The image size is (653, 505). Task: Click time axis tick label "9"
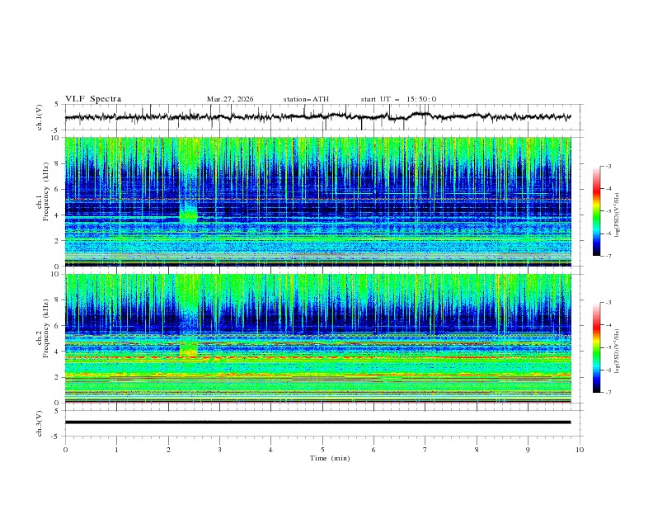528,450
